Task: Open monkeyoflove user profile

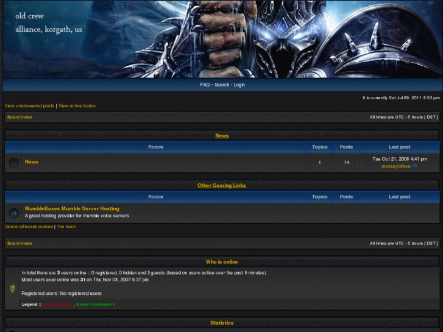Action: pos(396,166)
